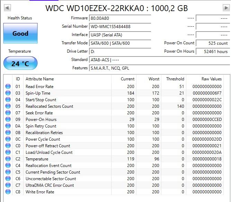Screen dimensions: 231x202
Task: Select the Uncorrectable Sector Count attribute name
Action: coord(51,179)
